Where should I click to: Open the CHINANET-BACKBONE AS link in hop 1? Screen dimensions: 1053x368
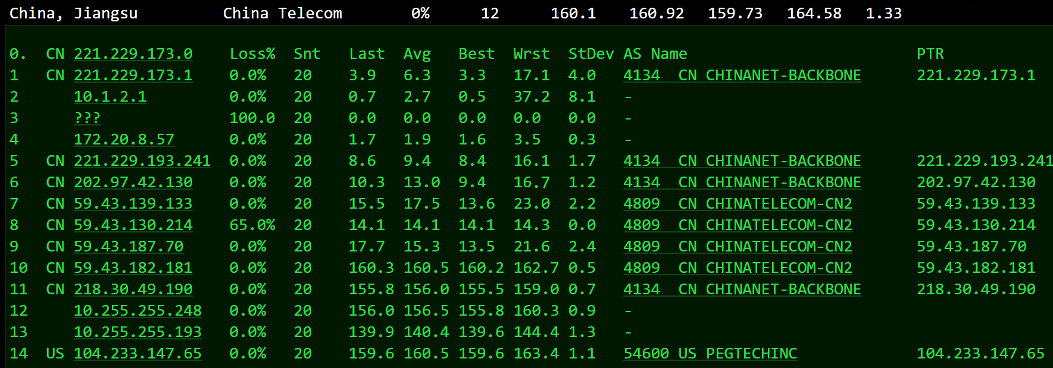click(742, 76)
